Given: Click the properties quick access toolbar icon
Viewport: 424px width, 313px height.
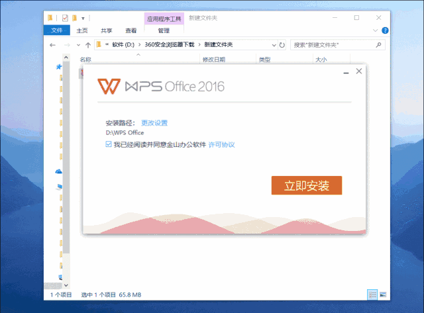Looking at the screenshot, I should [65, 18].
